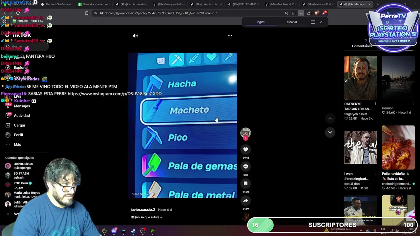Open chefrodrigofernand profile
Image resolution: width=420 pixels, height=236 pixels.
(396, 184)
